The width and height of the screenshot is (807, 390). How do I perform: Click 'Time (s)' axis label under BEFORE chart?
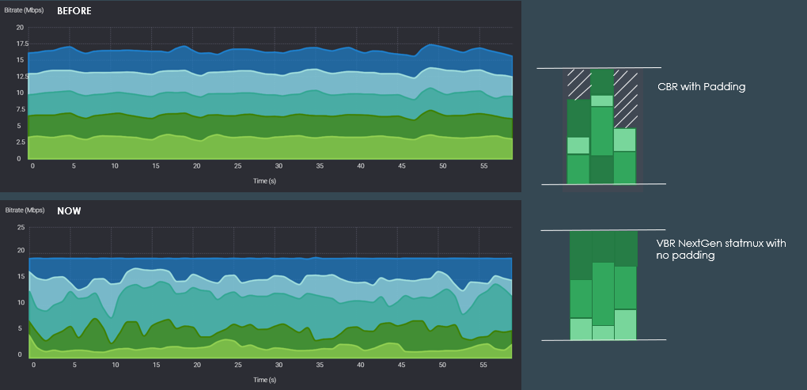click(x=263, y=180)
